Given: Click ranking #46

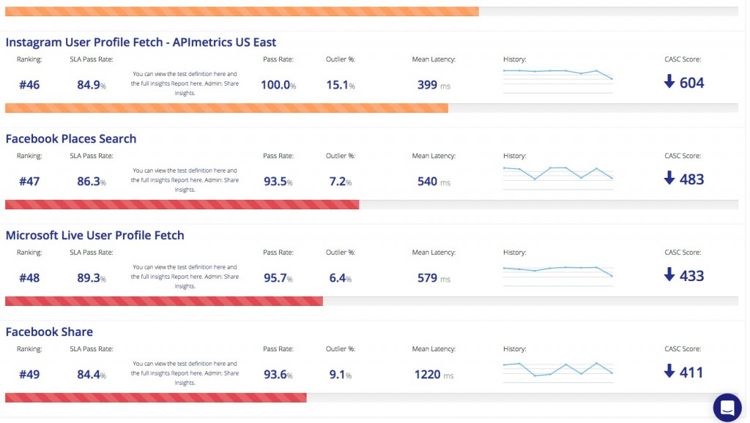Looking at the screenshot, I should tap(29, 85).
